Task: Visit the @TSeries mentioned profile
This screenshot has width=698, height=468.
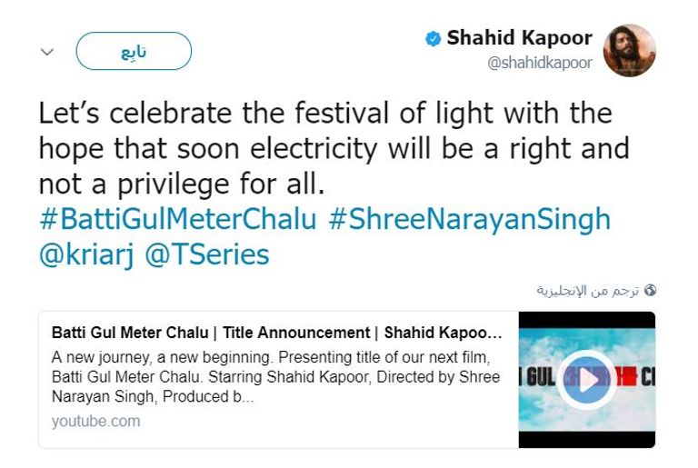Action: click(207, 254)
